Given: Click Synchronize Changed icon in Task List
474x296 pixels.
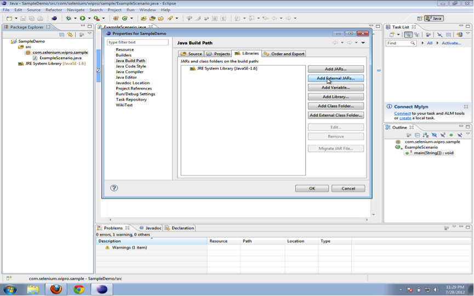Looking at the screenshot, I should (x=460, y=34).
